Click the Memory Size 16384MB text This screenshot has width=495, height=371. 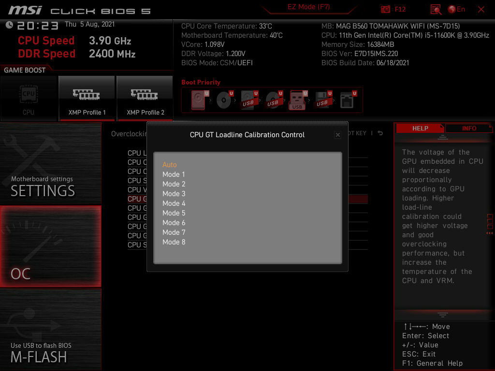click(358, 44)
